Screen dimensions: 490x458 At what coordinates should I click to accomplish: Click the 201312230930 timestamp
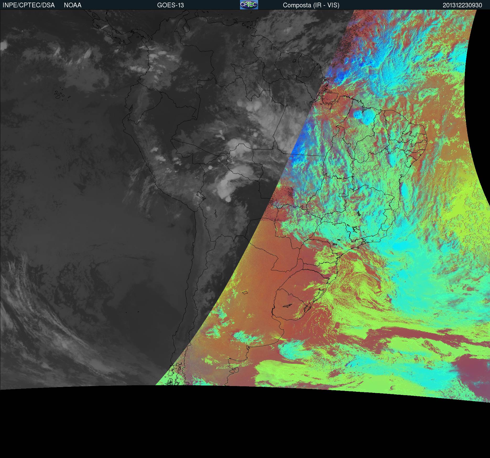coord(462,5)
